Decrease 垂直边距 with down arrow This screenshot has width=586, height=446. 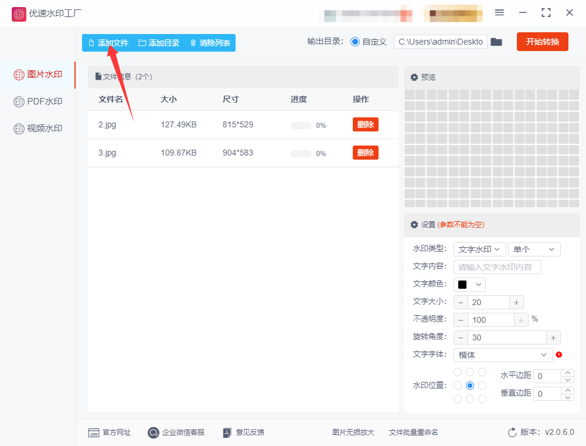tap(568, 397)
